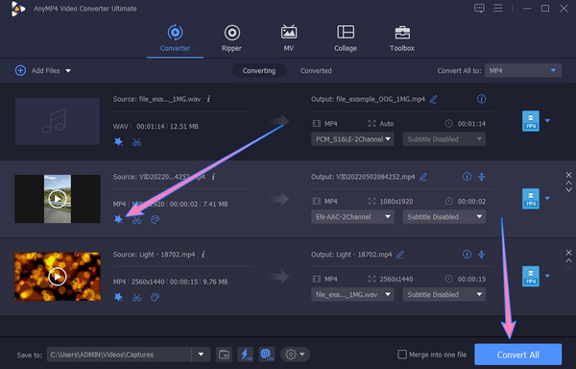Open format settings for Light - 18702 row
This screenshot has height=369, width=576.
tap(531, 276)
